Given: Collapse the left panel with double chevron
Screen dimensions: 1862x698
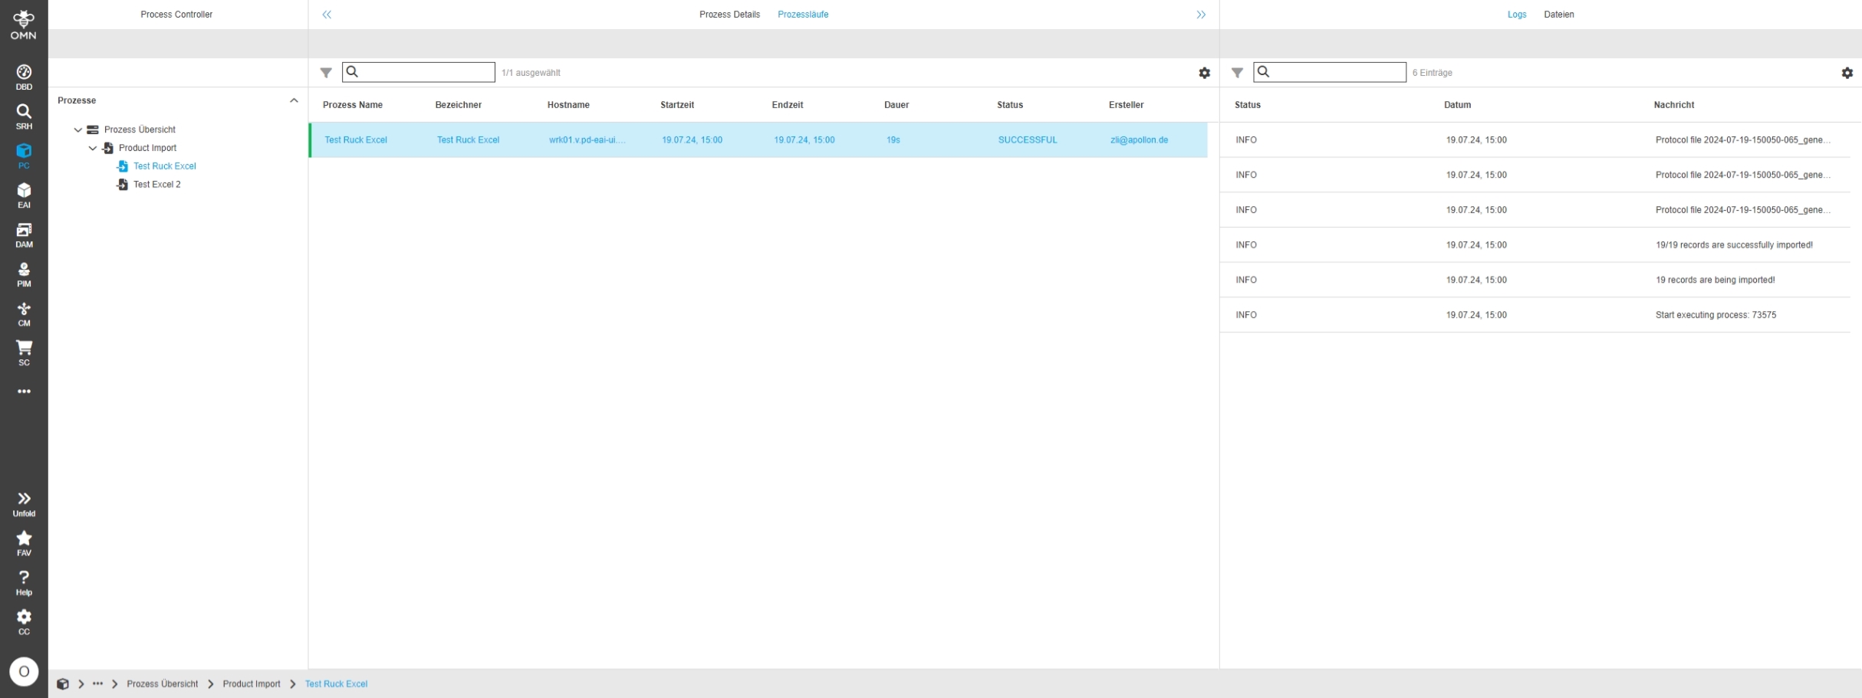Looking at the screenshot, I should pyautogui.click(x=327, y=15).
